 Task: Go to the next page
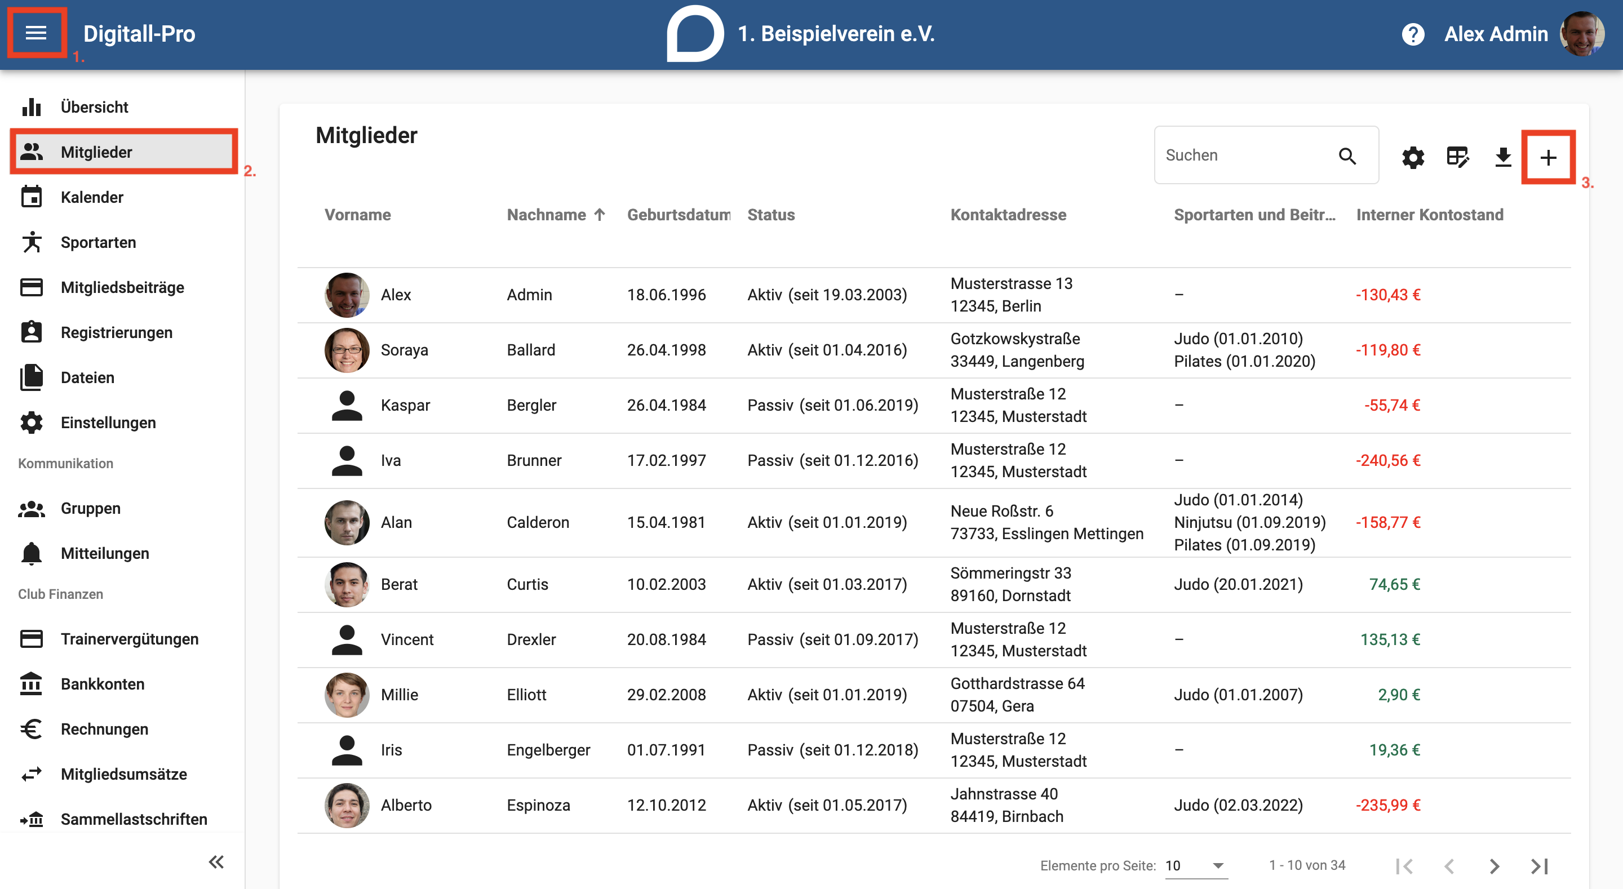[x=1495, y=866]
